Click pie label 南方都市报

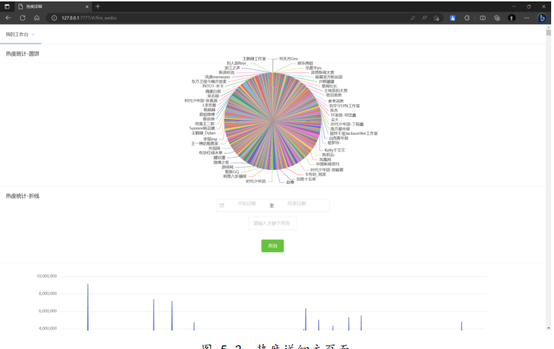(x=340, y=129)
